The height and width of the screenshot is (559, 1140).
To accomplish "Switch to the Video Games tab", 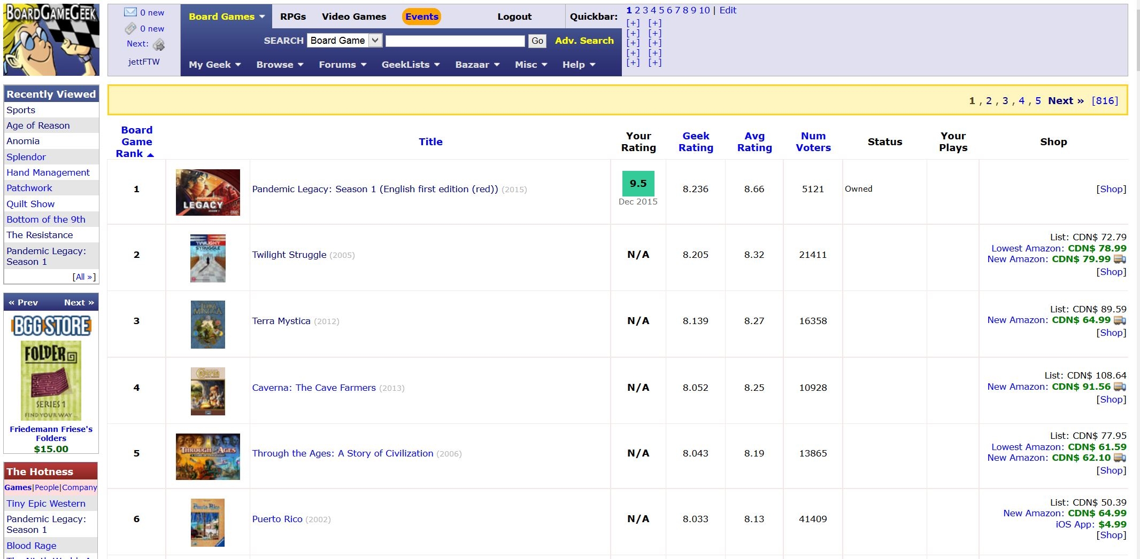I will (x=353, y=17).
